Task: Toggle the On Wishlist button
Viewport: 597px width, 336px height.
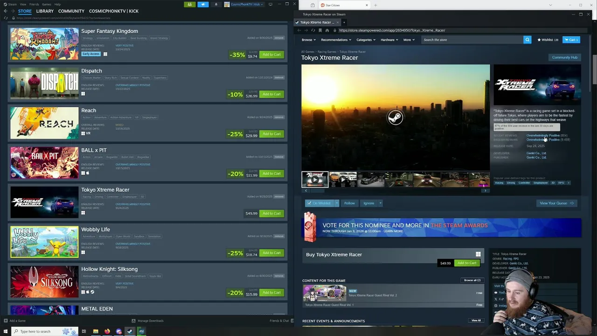Action: pos(319,203)
